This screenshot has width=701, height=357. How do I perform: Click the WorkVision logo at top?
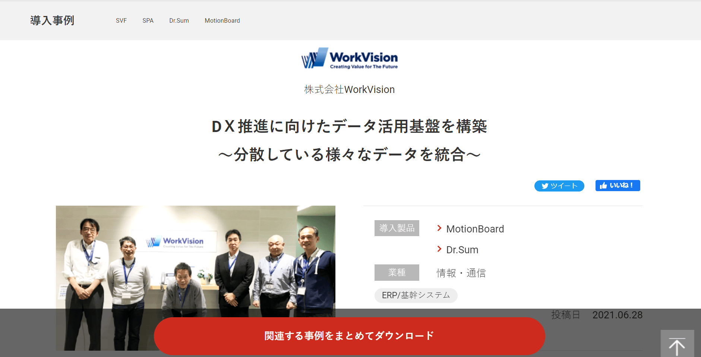click(350, 58)
